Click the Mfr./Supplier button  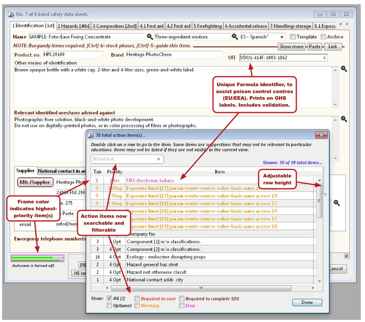(x=35, y=182)
